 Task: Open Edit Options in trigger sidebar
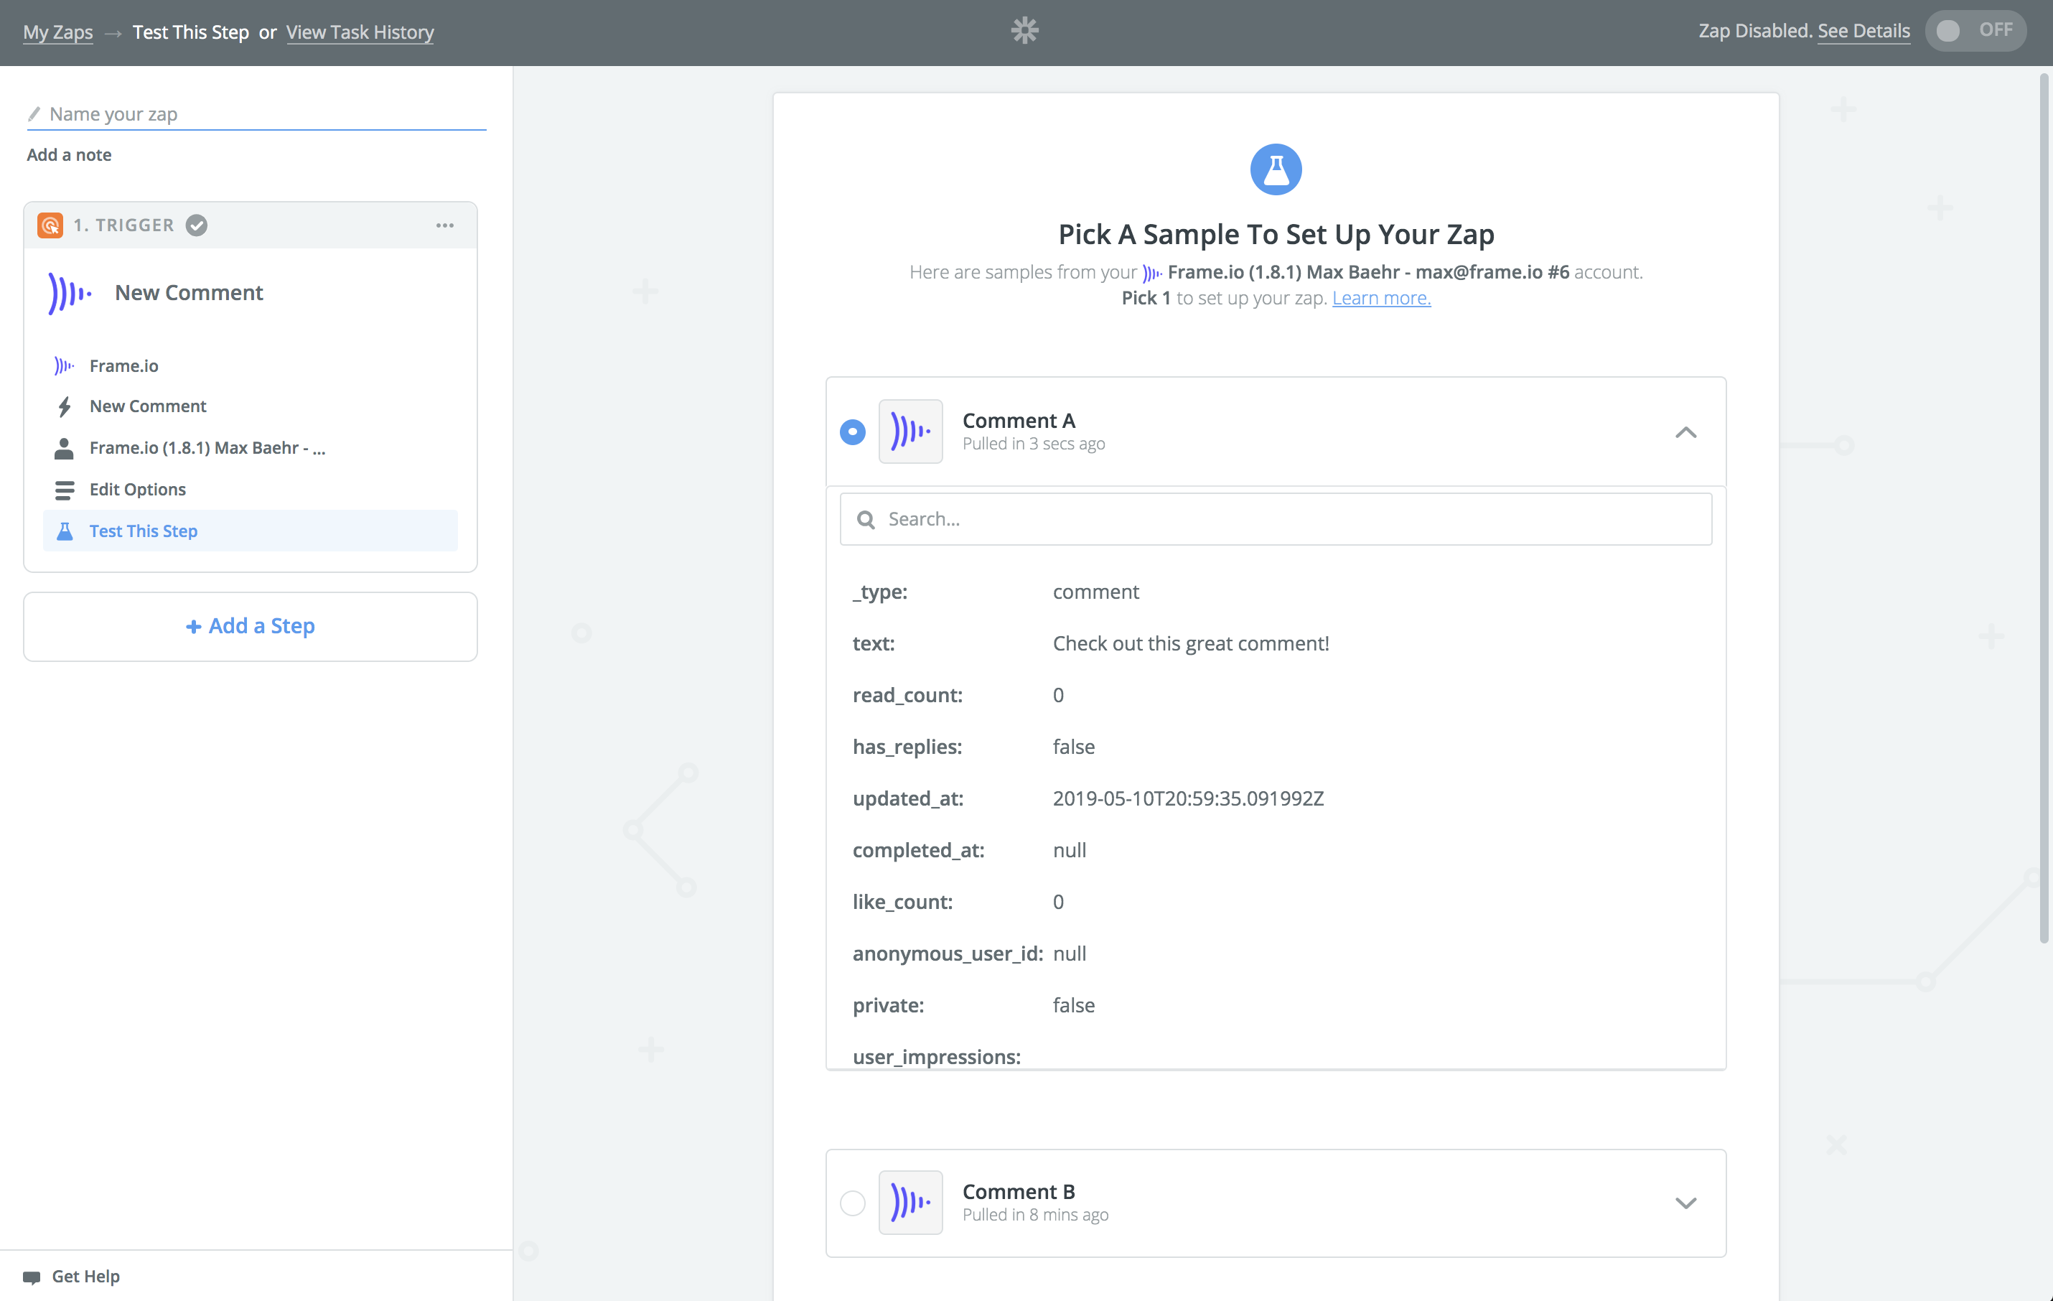[x=137, y=490]
